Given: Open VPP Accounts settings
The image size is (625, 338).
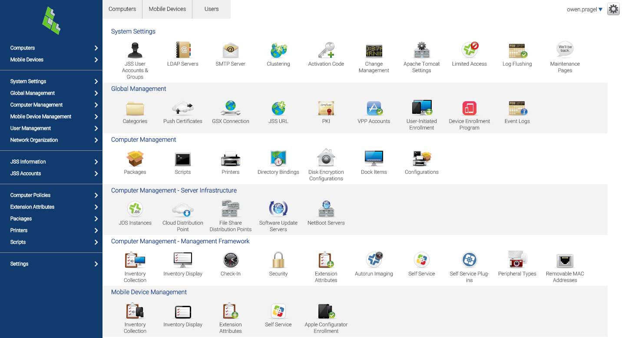Looking at the screenshot, I should point(374,108).
